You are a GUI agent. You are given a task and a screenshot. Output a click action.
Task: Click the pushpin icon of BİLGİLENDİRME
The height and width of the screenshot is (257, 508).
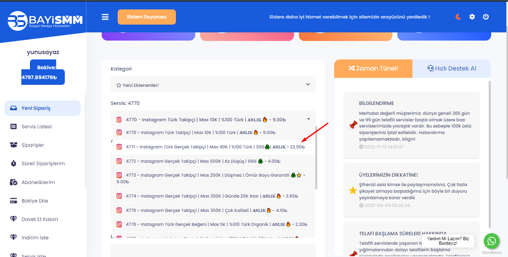(x=353, y=125)
